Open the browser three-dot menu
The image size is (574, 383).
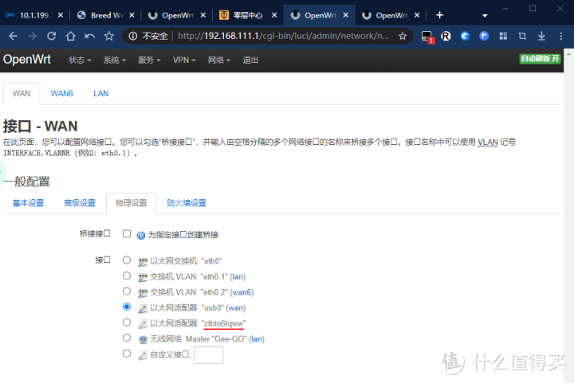(x=560, y=36)
